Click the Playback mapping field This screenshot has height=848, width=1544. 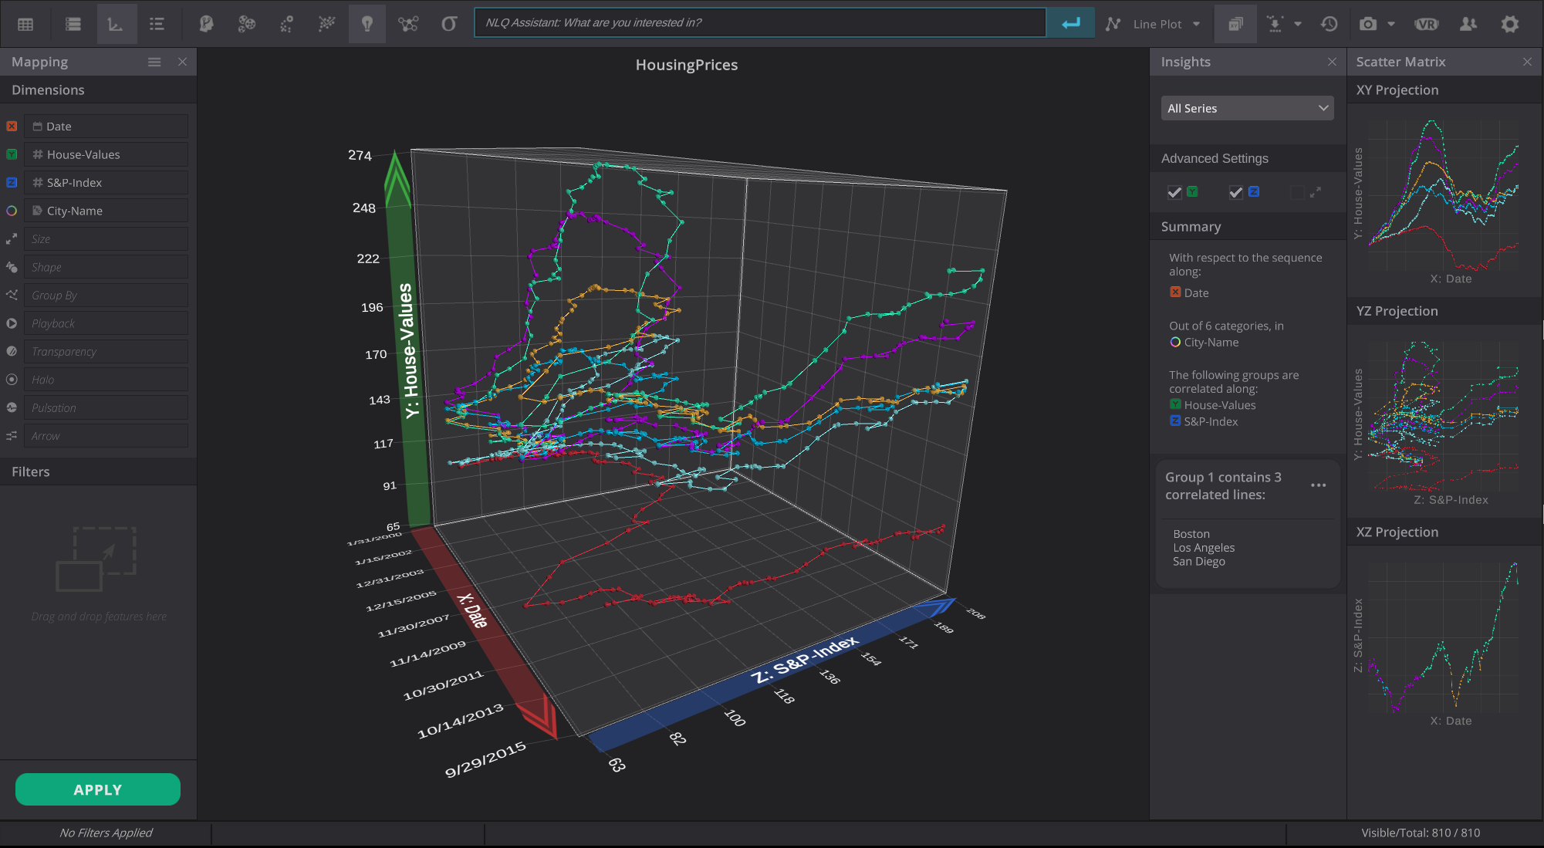pyautogui.click(x=106, y=323)
